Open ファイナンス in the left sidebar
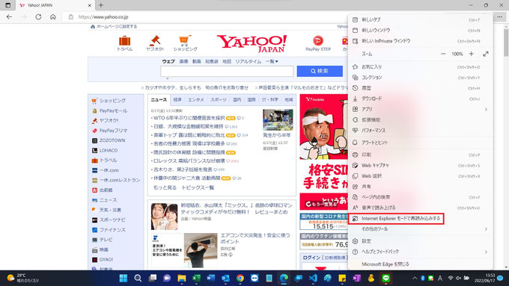 tap(112, 230)
